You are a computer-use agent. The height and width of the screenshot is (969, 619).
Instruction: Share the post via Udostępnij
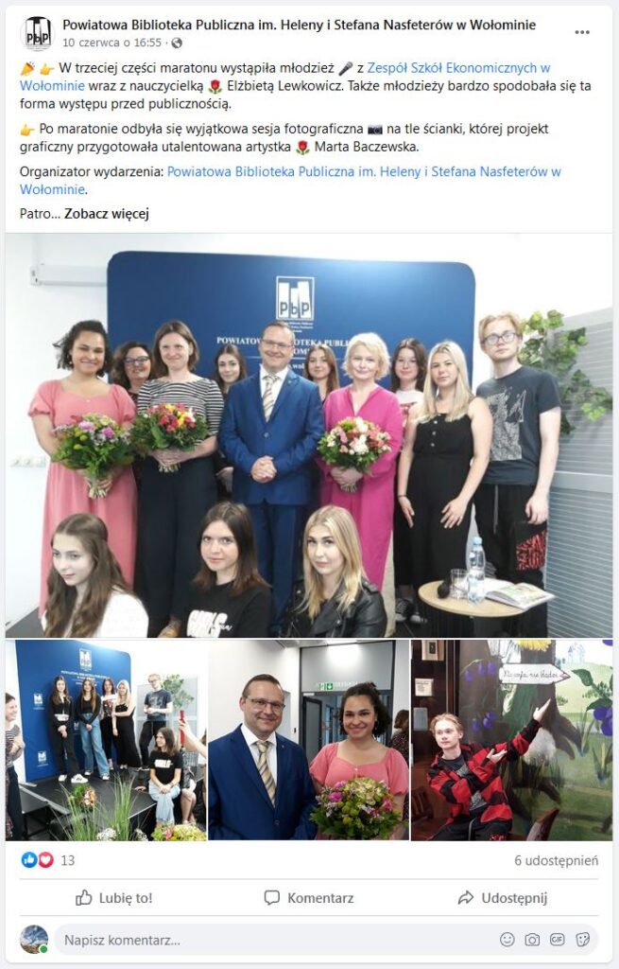coord(503,898)
